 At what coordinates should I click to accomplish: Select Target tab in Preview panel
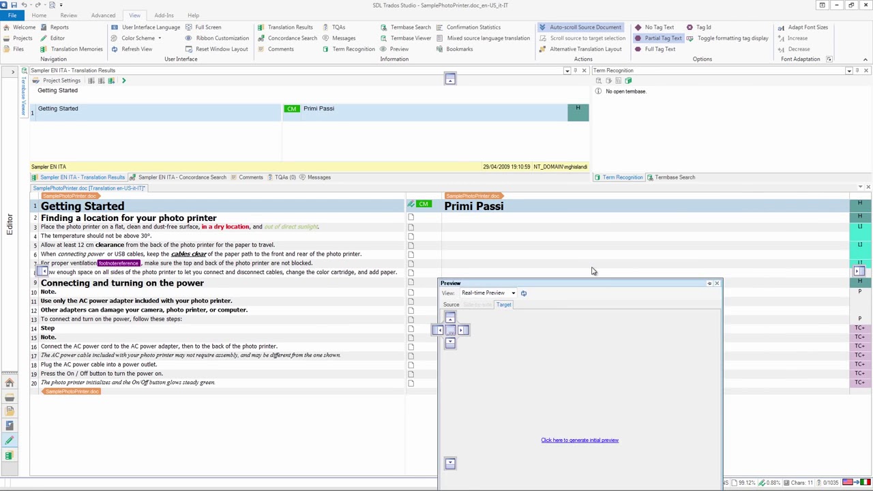point(503,305)
